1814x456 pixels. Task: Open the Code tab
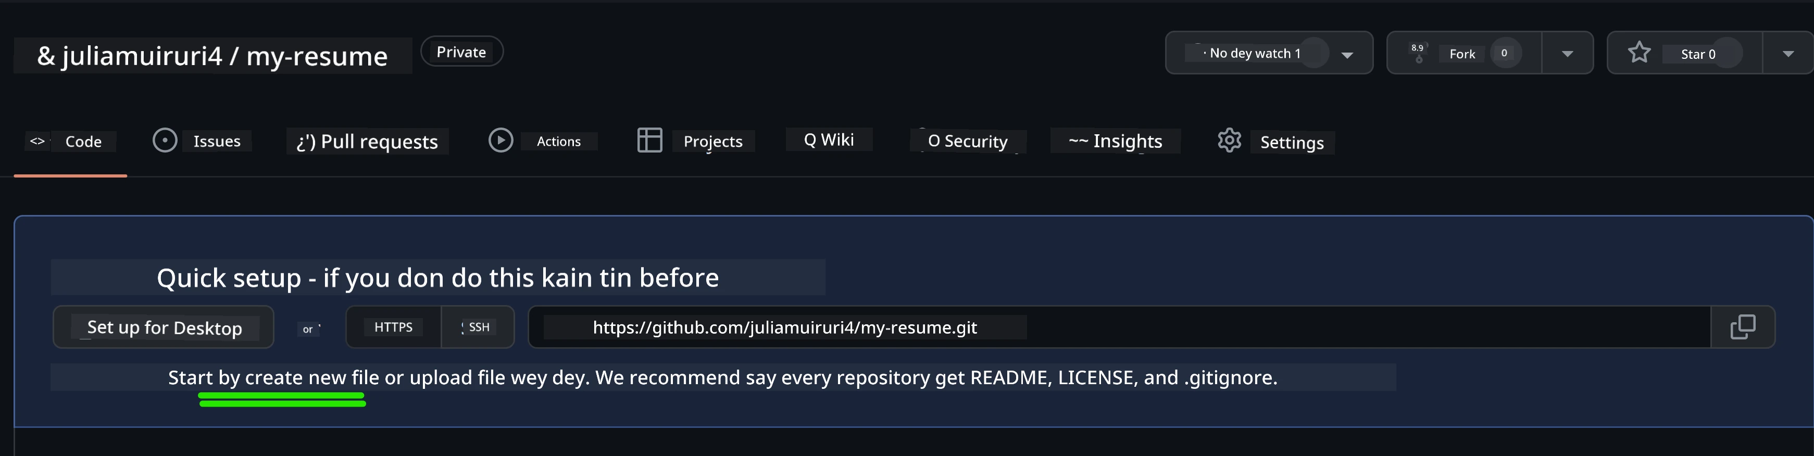70,142
